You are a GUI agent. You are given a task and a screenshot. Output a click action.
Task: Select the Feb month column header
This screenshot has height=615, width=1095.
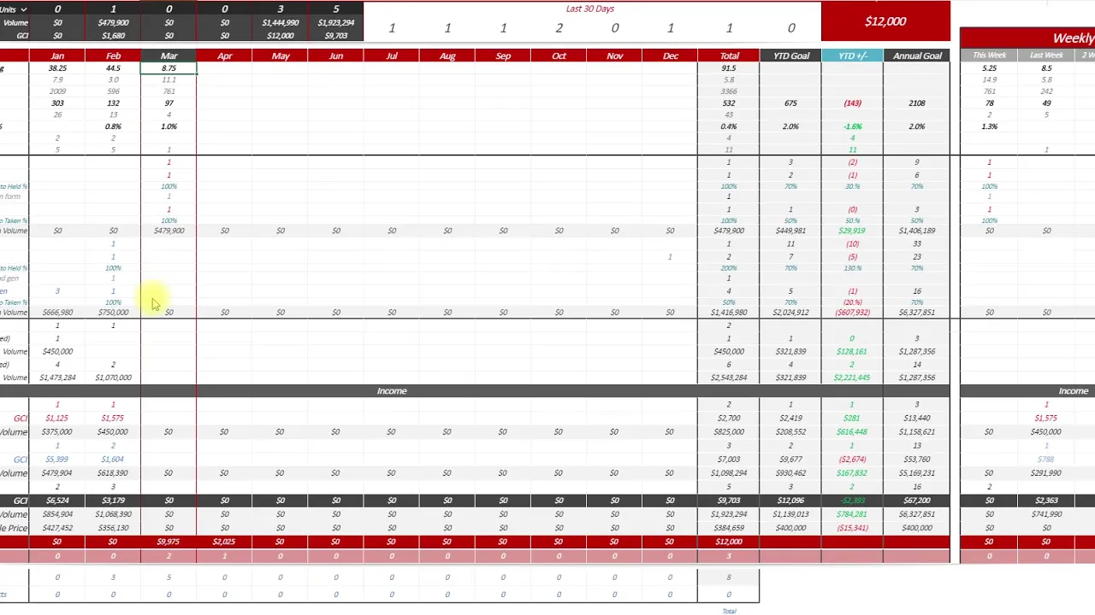click(x=113, y=56)
